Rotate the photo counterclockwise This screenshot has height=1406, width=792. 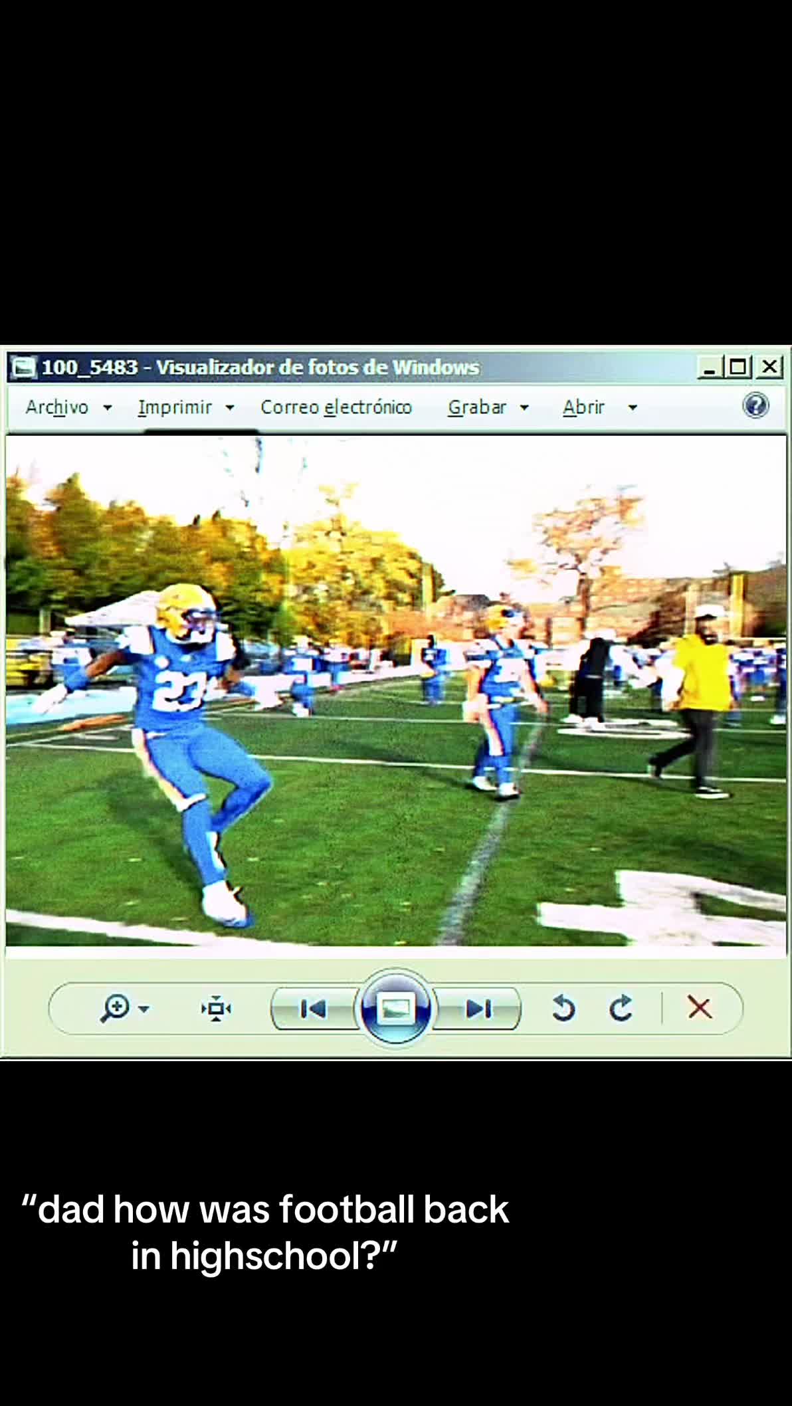point(563,1008)
